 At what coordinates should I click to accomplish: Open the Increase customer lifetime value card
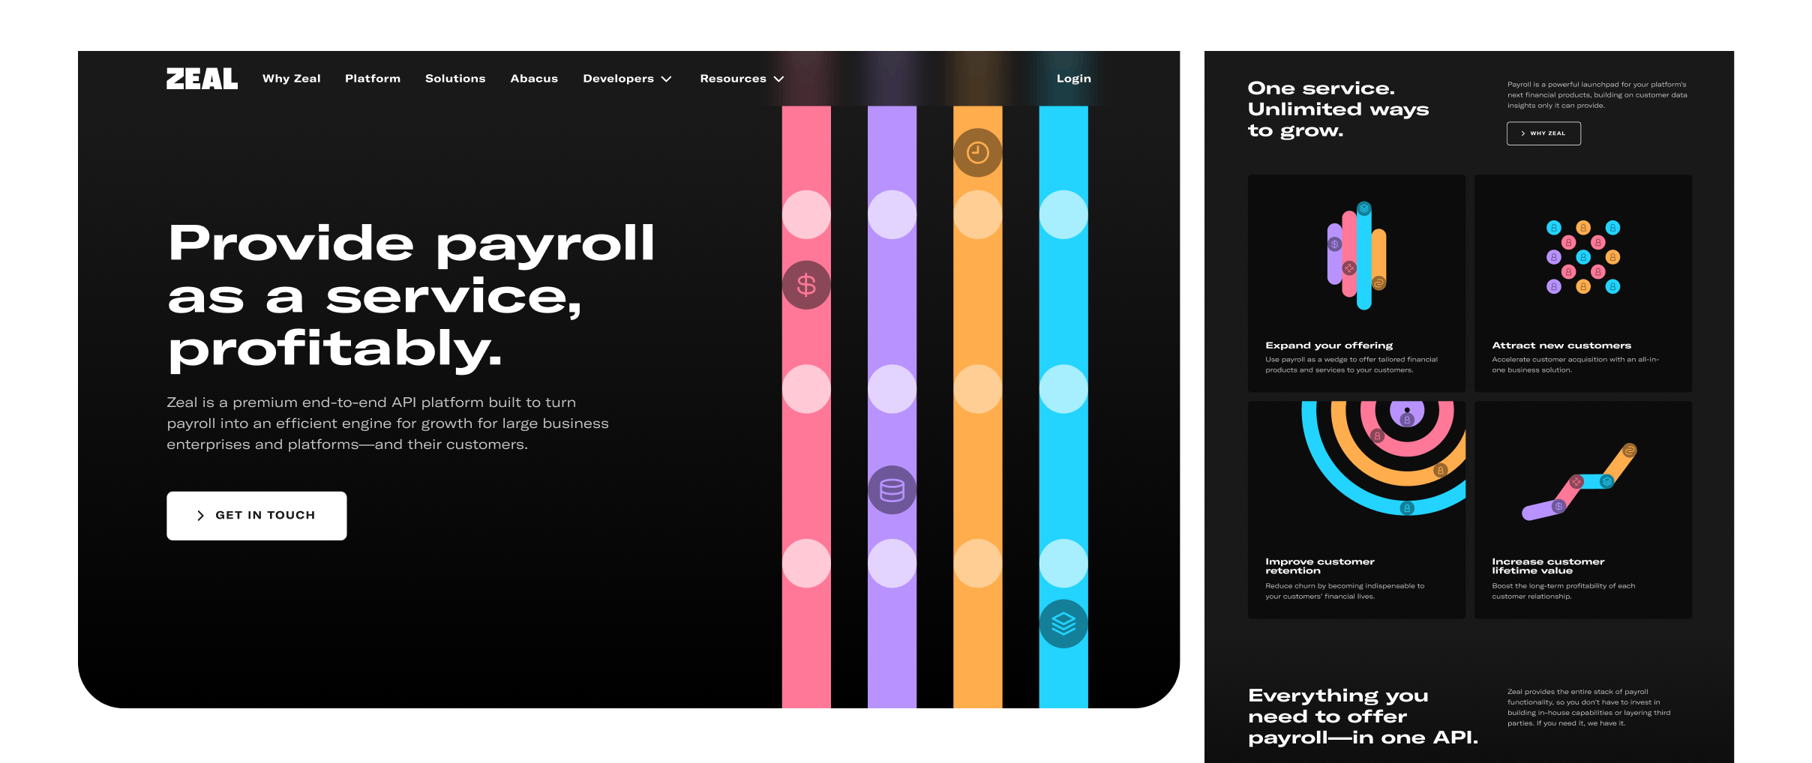point(1582,510)
